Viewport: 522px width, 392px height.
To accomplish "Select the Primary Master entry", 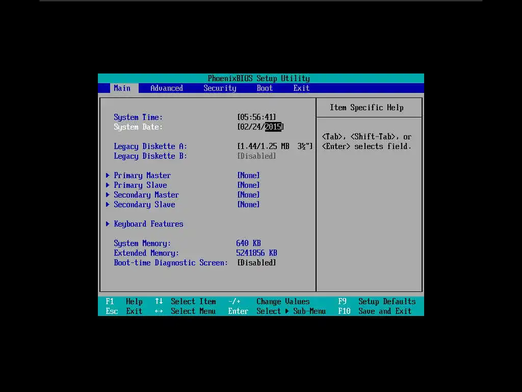I will pyautogui.click(x=142, y=176).
